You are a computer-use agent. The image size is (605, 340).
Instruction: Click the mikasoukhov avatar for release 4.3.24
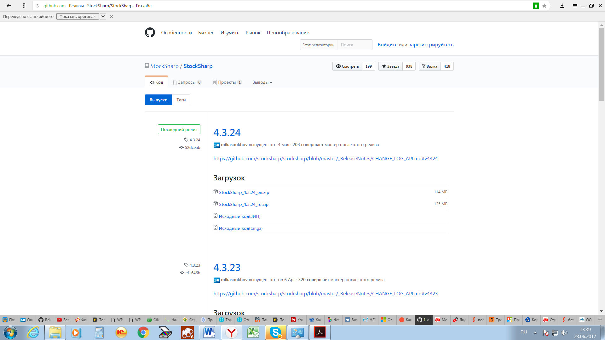(217, 145)
